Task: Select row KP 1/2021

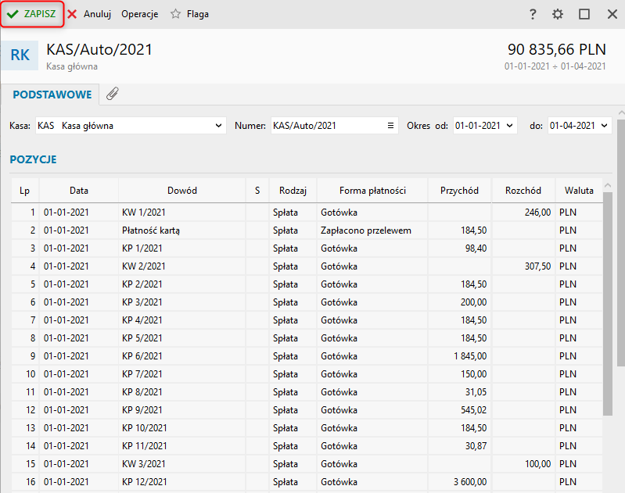Action: [x=307, y=248]
